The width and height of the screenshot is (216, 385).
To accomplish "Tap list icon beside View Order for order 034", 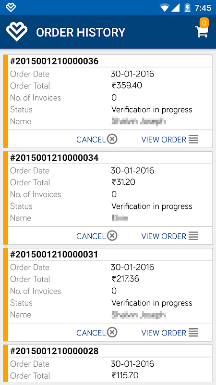I will 193,236.
